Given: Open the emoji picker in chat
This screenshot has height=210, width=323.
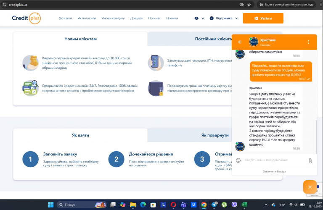Looking at the screenshot, I should tap(238, 160).
